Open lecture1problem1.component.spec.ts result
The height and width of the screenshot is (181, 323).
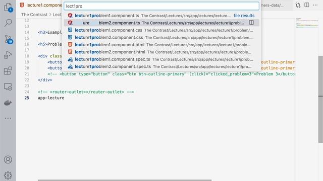pos(161,59)
